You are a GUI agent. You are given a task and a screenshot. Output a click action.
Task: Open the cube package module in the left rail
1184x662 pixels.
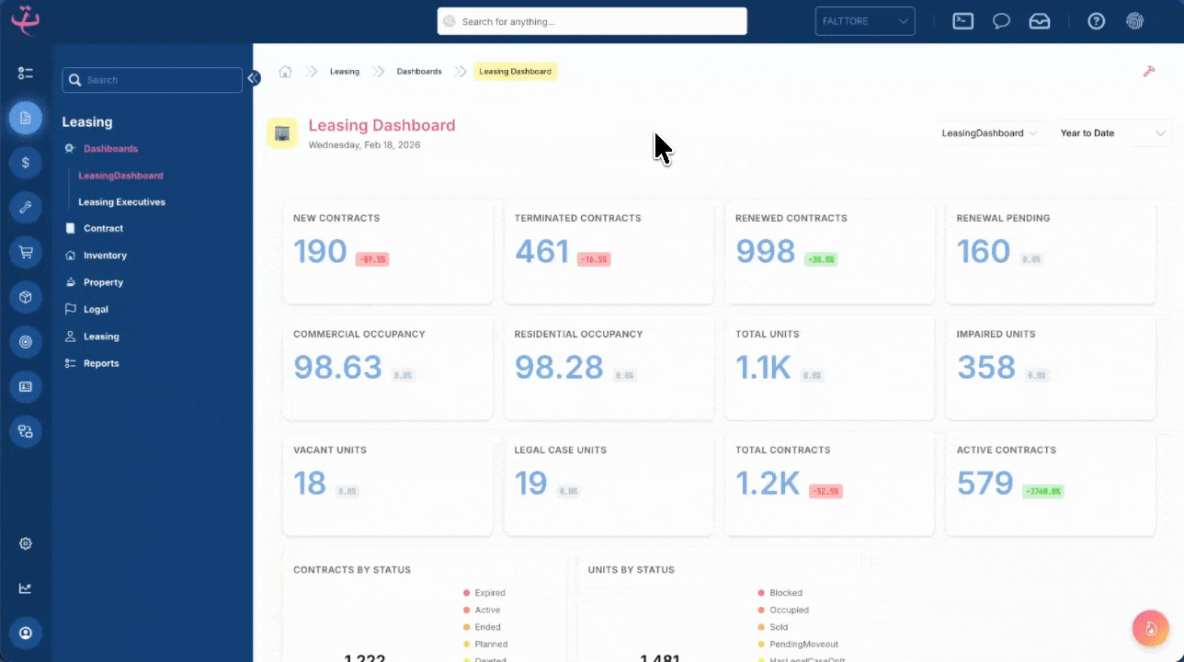[26, 297]
